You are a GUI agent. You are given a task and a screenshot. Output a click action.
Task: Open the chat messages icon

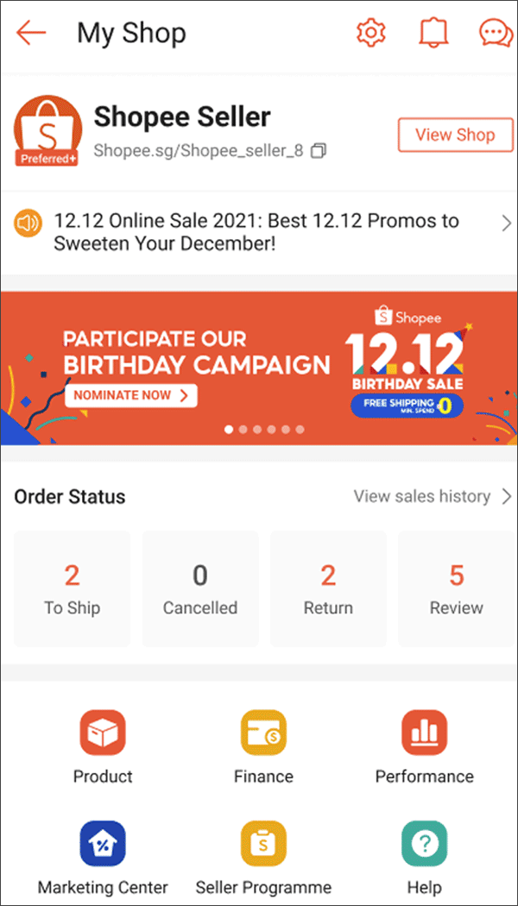point(494,33)
